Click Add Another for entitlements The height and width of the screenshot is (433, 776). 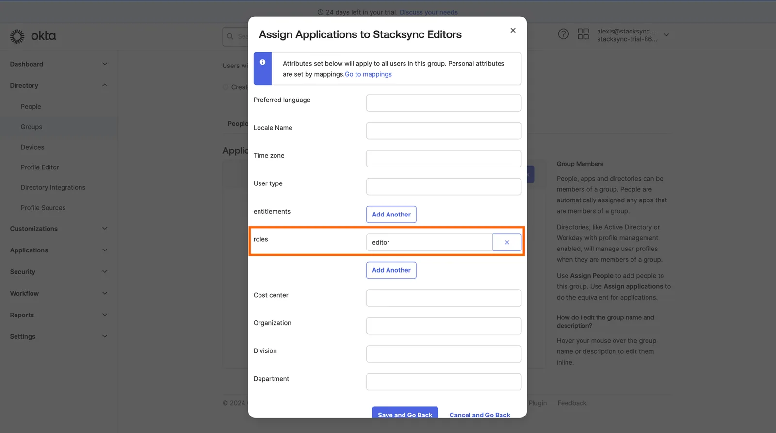click(x=391, y=215)
